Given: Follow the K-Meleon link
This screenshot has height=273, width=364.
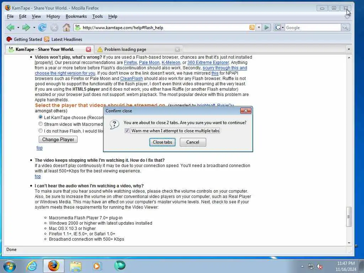Looking at the screenshot, I should (171, 63).
